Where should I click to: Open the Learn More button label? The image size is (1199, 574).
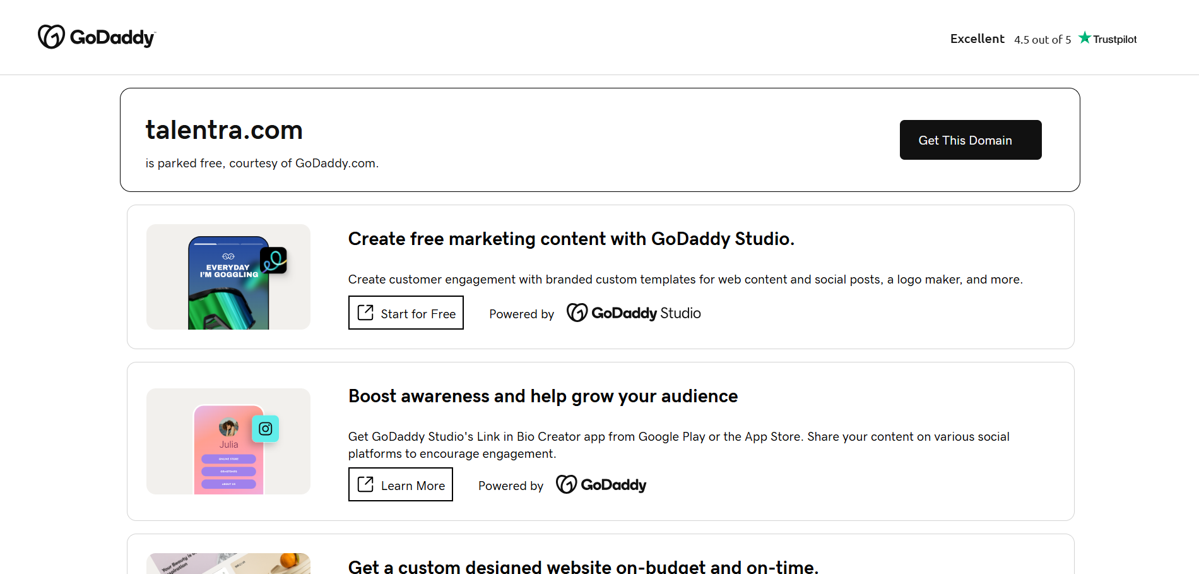coord(413,486)
